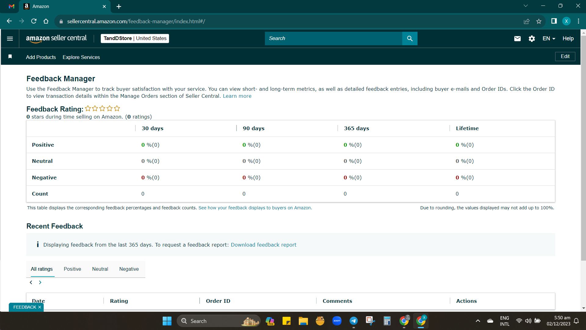The image size is (586, 330).
Task: Click the Help link
Action: 568,38
